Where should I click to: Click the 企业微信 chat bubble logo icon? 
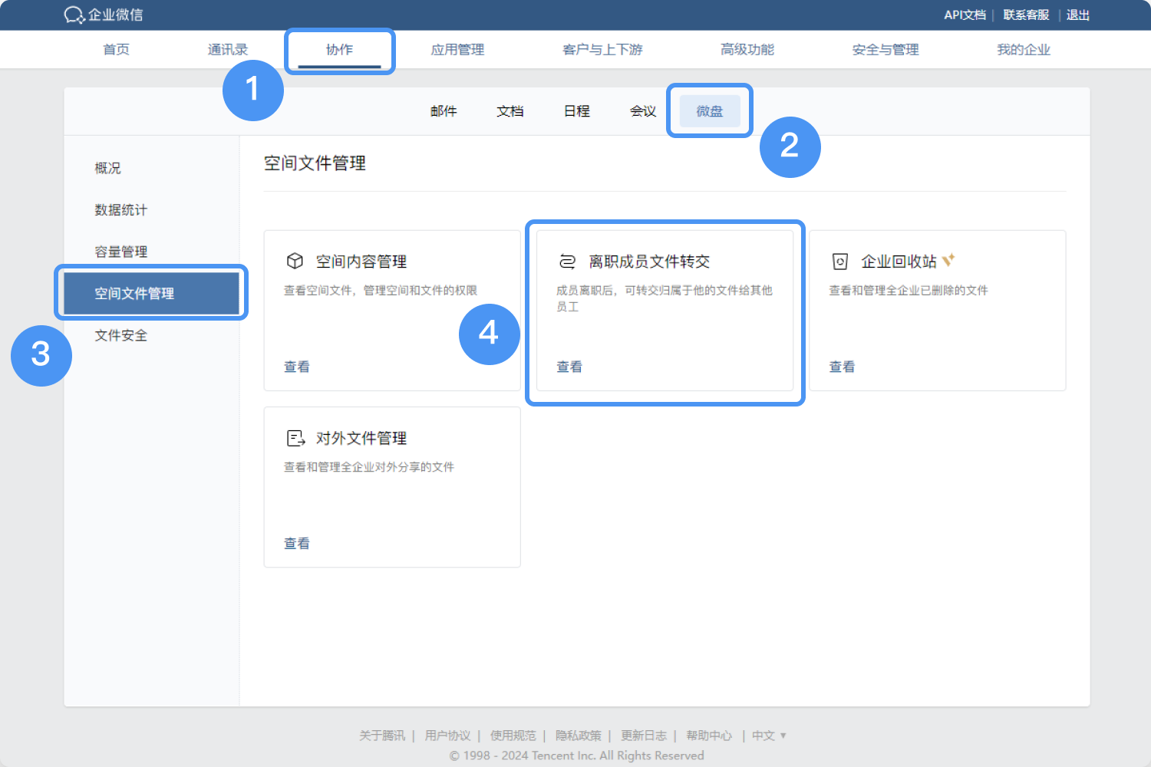(x=74, y=15)
